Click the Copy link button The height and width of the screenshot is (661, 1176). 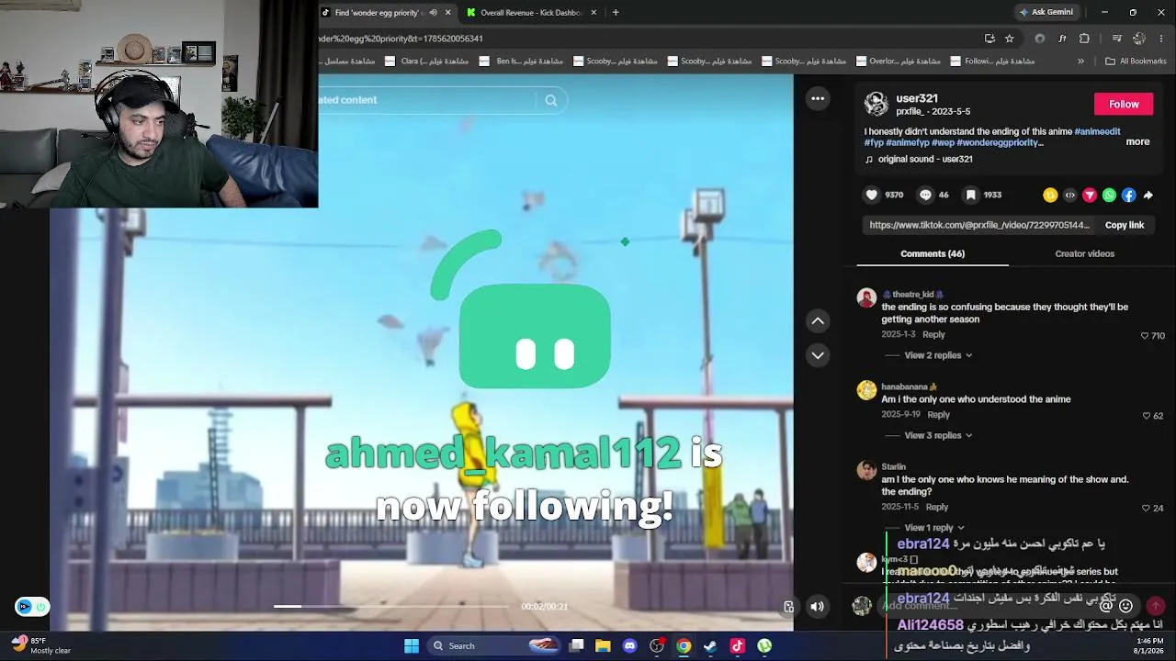1125,225
